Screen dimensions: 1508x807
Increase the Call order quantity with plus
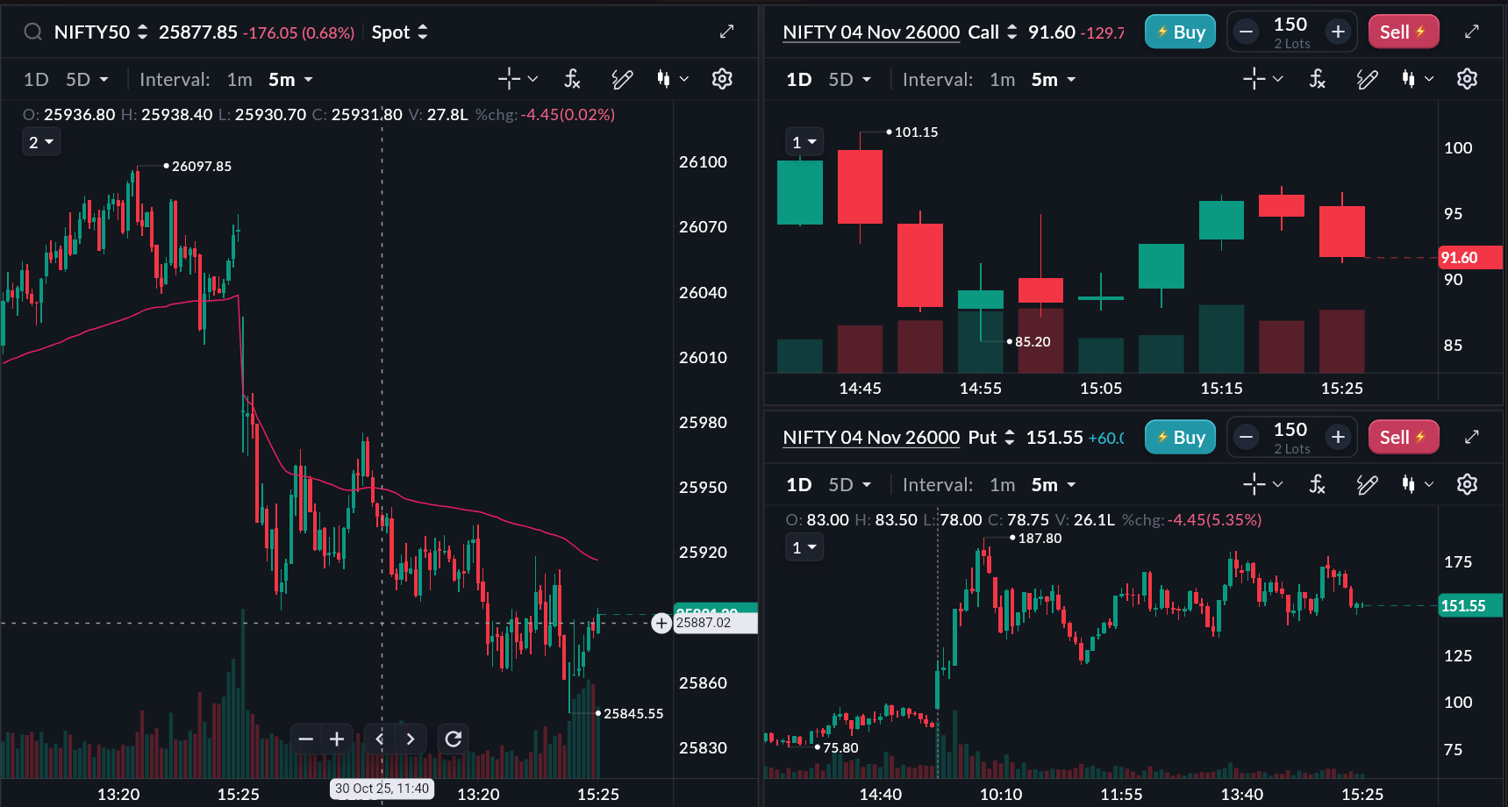point(1338,32)
